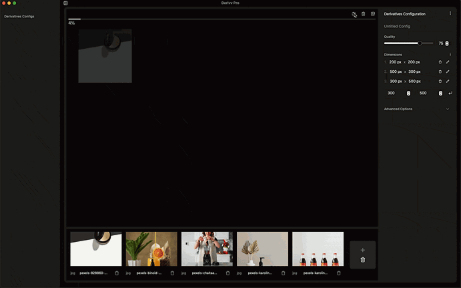Remove the pexels-828860 image with its trash icon

click(x=117, y=273)
